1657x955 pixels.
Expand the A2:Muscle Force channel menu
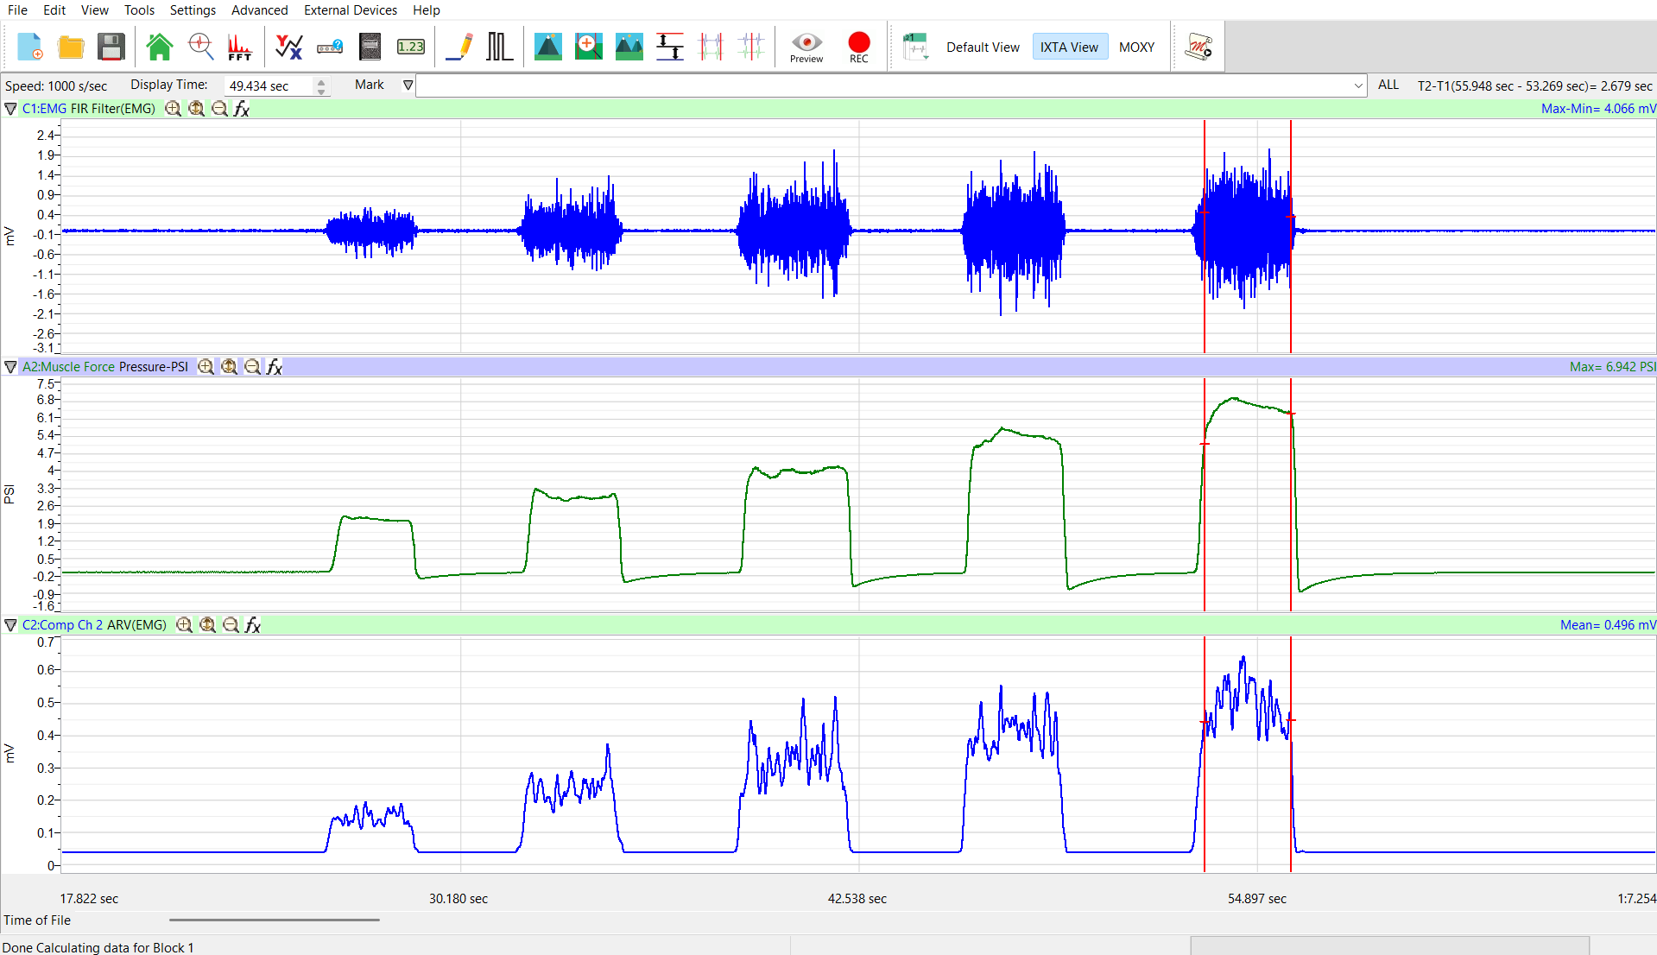pyautogui.click(x=10, y=367)
